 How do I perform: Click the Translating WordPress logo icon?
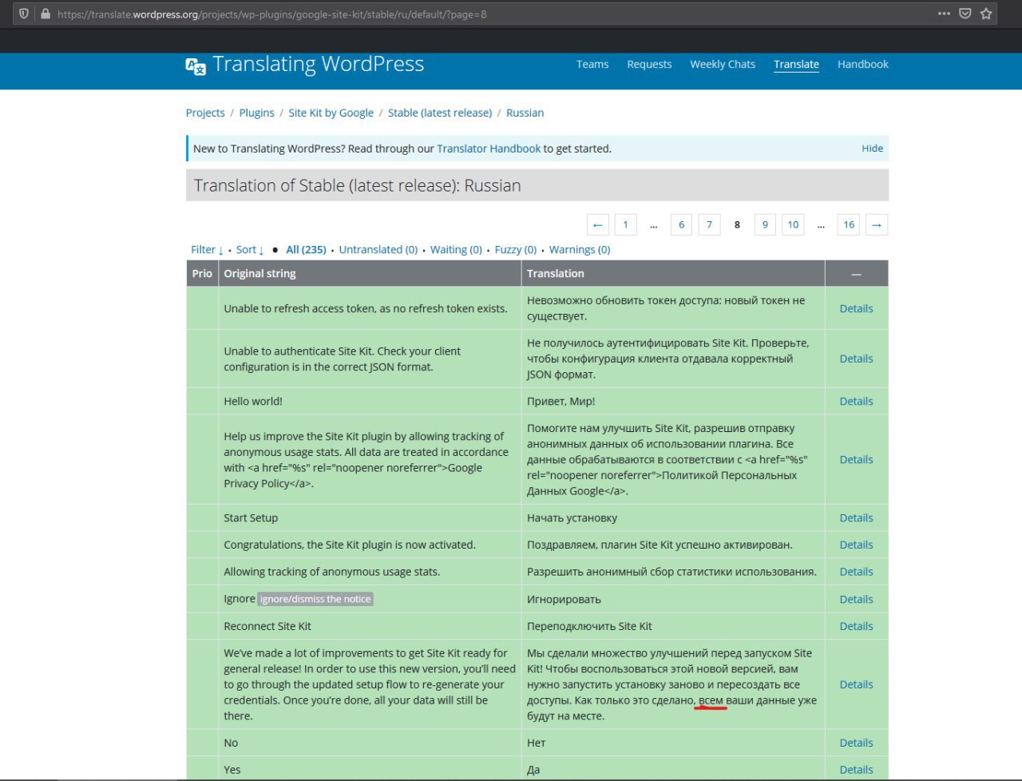coord(196,65)
